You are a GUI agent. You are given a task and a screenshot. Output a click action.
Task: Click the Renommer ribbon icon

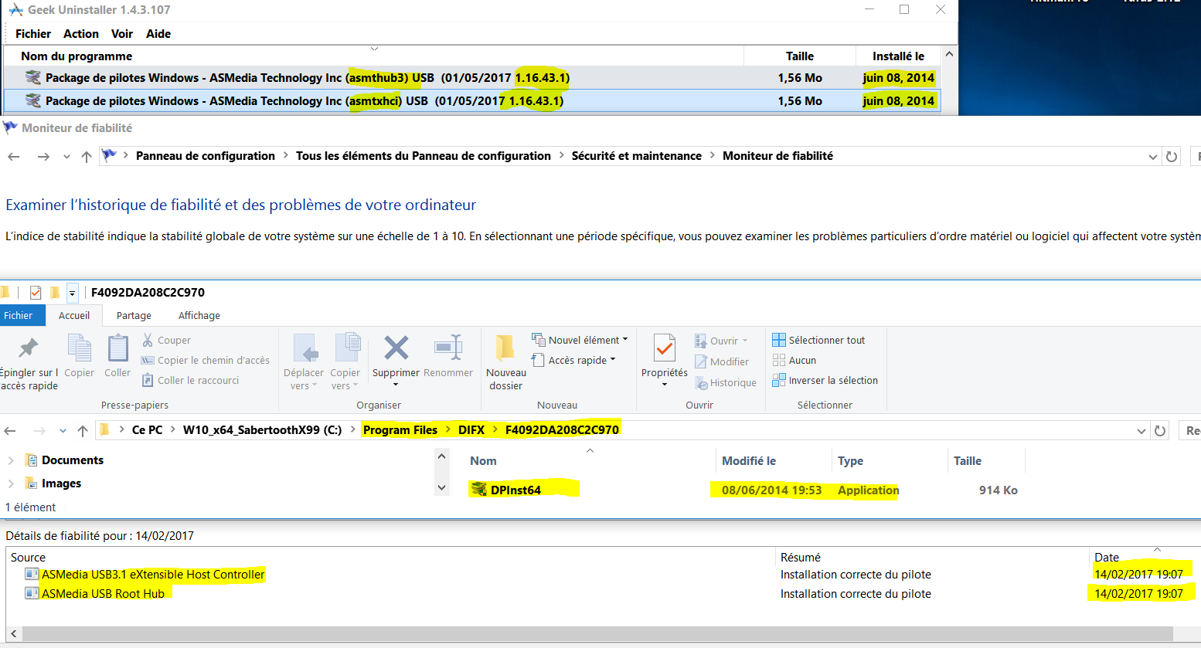click(448, 348)
